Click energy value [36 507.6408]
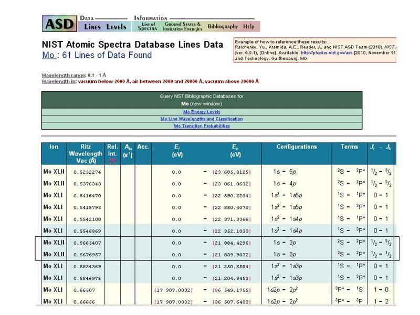 pyautogui.click(x=232, y=302)
